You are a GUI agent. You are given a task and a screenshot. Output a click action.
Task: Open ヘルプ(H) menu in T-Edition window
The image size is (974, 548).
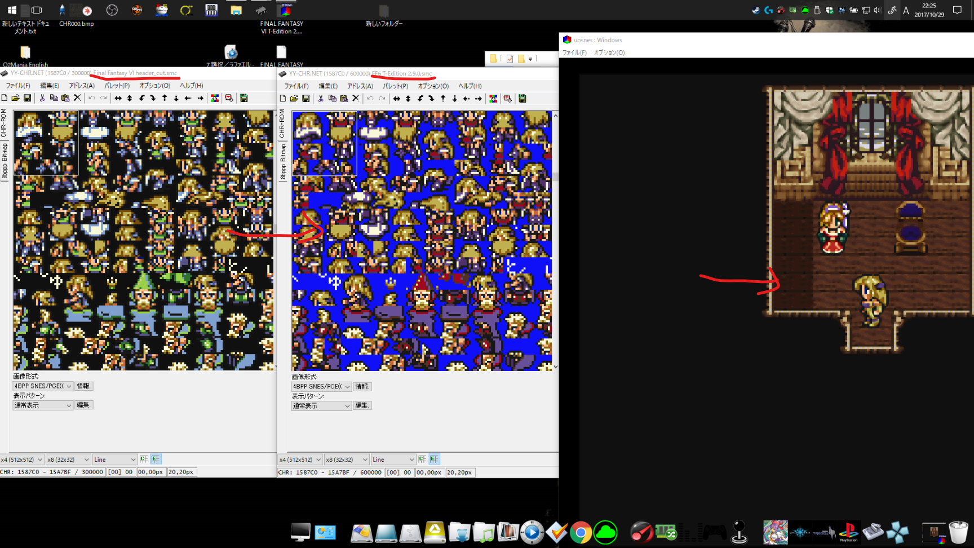coord(470,86)
